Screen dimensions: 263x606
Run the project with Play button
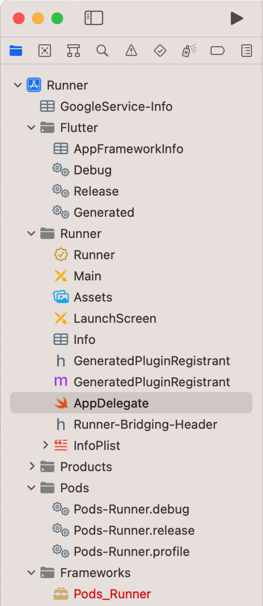tap(237, 18)
